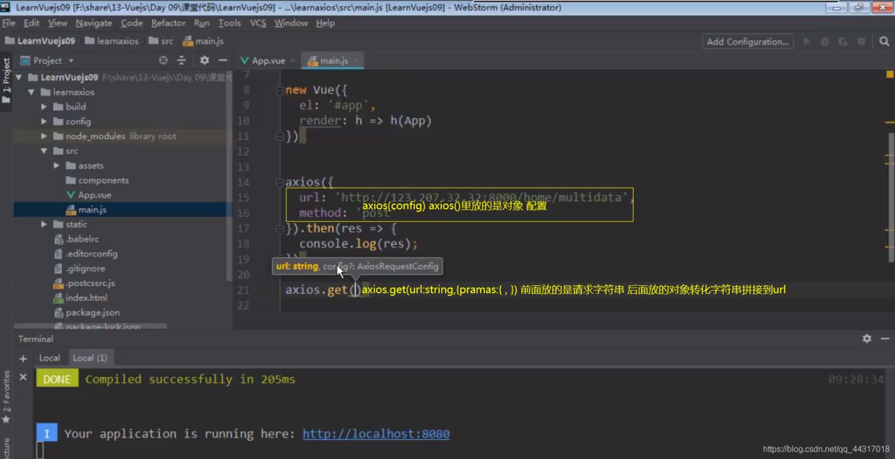Open the Navigate menu
This screenshot has height=459, width=895.
[x=94, y=23]
